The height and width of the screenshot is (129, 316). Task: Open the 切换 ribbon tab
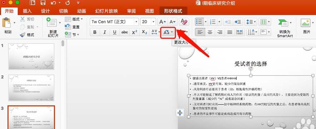point(63,11)
